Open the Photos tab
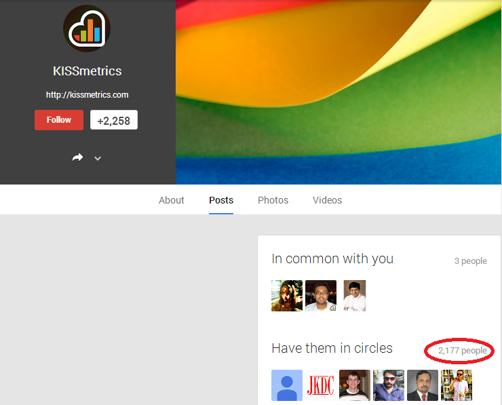Image resolution: width=502 pixels, height=405 pixels. [x=273, y=200]
